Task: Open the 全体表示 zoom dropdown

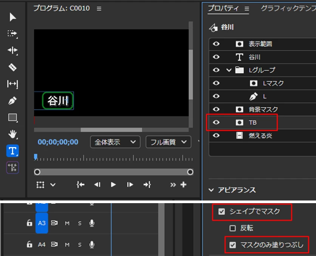Action: coord(115,142)
